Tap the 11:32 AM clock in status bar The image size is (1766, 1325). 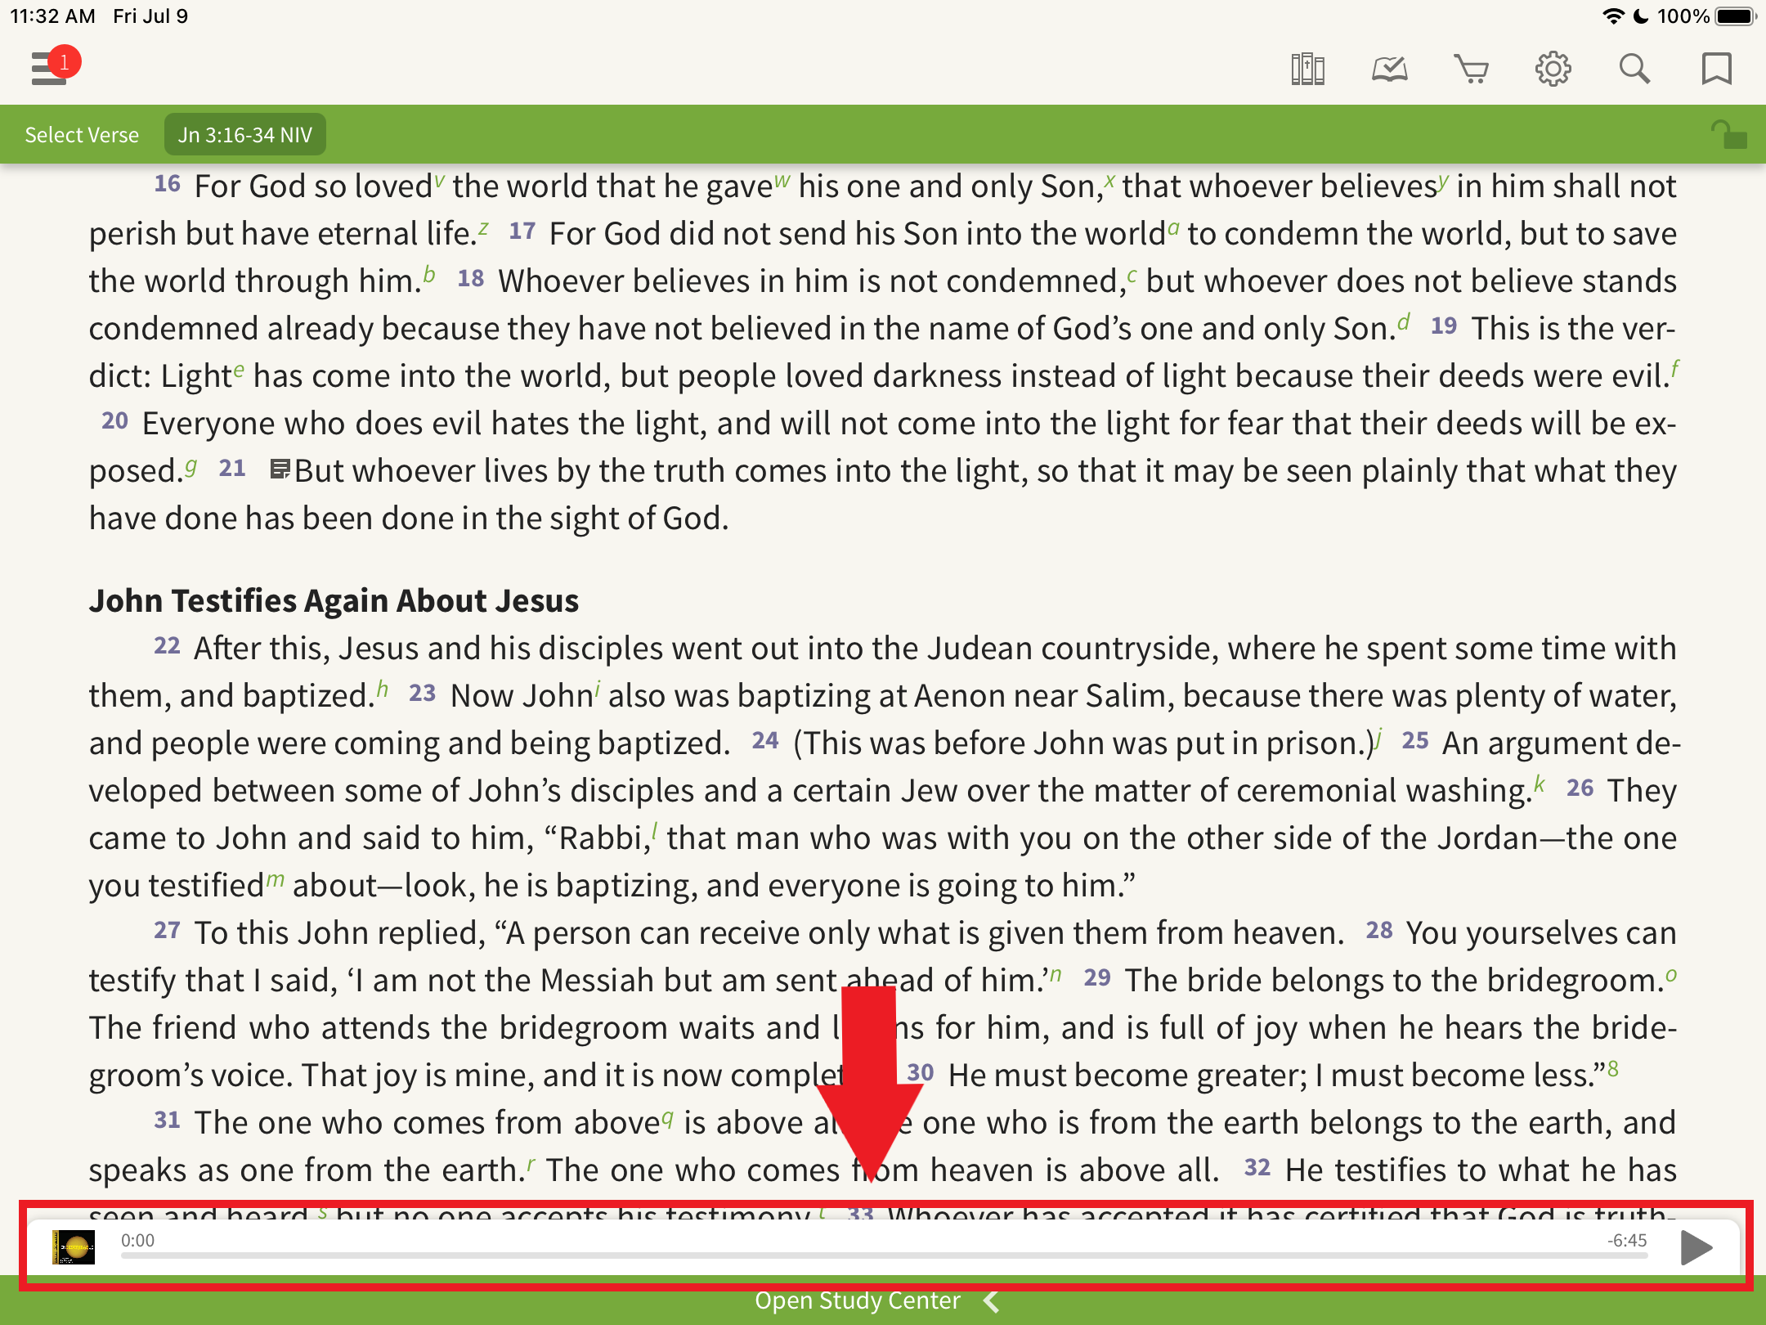52,16
